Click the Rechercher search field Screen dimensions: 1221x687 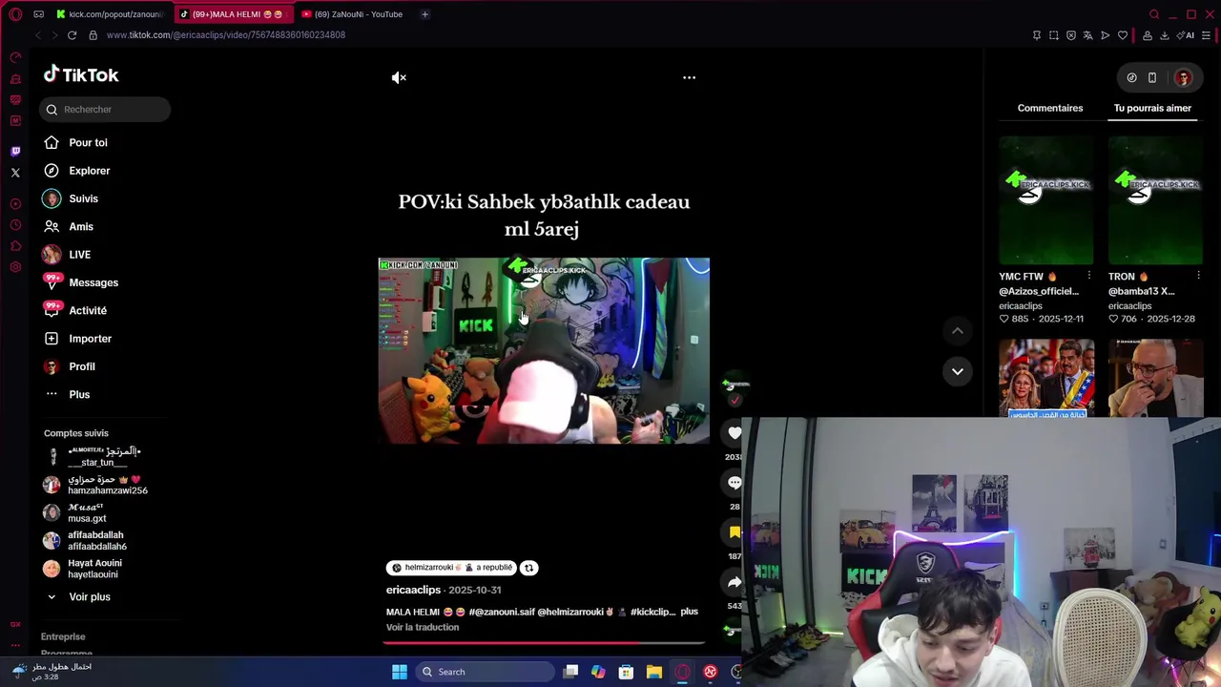pyautogui.click(x=105, y=110)
